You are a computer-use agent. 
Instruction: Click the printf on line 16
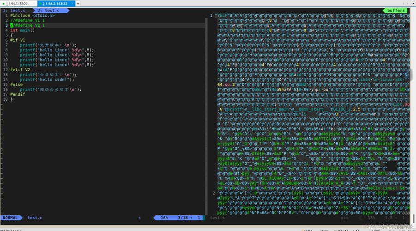tap(51, 90)
